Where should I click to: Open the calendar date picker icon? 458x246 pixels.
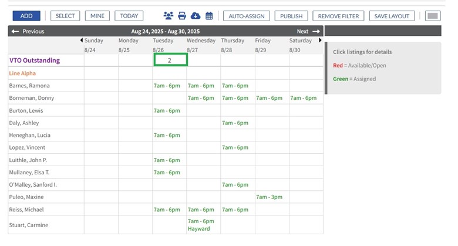[209, 16]
